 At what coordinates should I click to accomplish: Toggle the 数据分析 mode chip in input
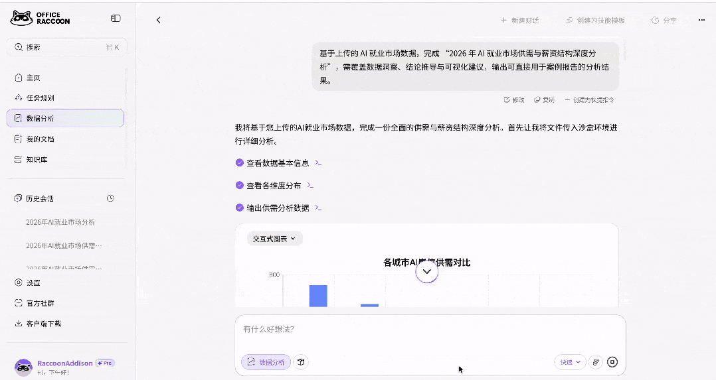tap(266, 362)
